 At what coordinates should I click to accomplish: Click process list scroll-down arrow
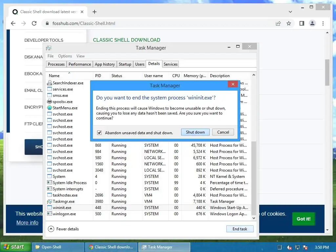click(254, 218)
